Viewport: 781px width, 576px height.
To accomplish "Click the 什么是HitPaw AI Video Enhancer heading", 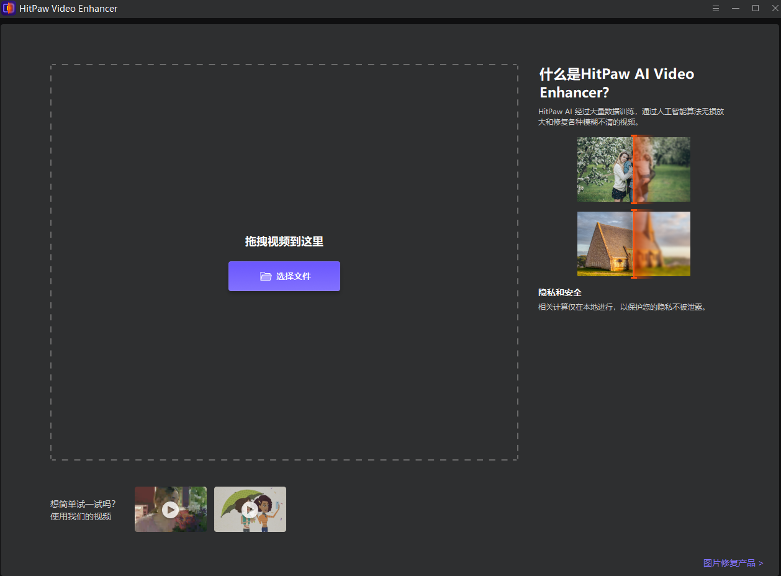I will pyautogui.click(x=616, y=83).
